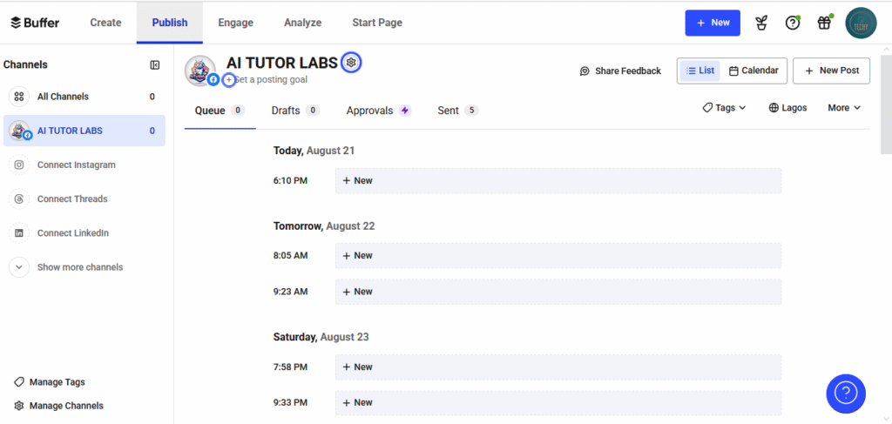Click the Threads icon in sidebar
Screen dimensions: 892x424
[x=19, y=199]
